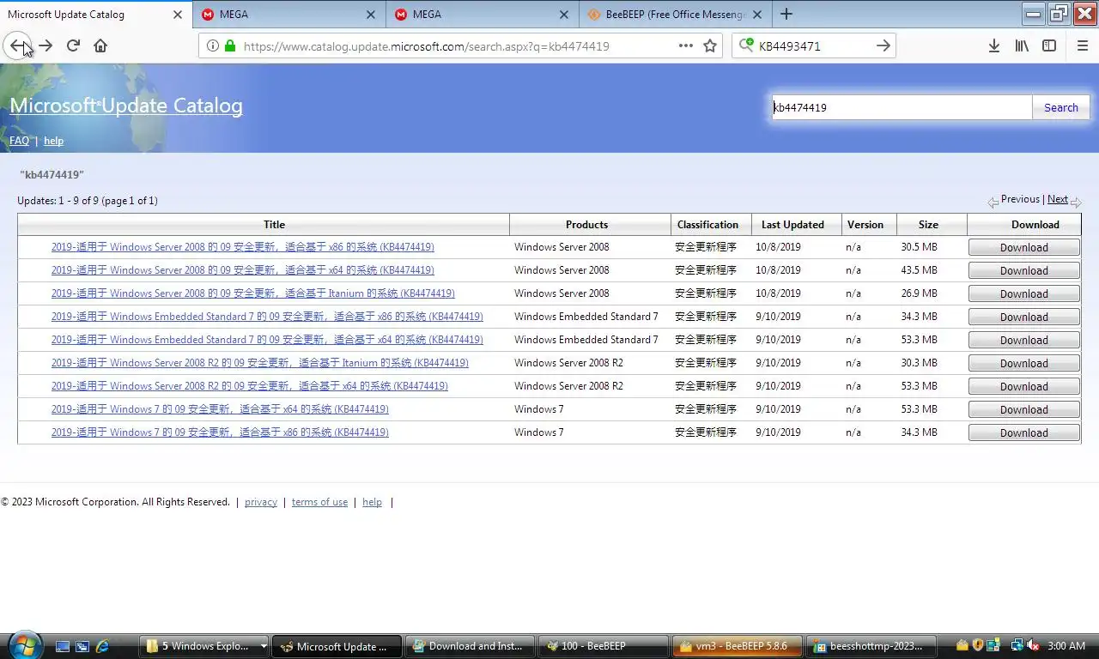The height and width of the screenshot is (659, 1099).
Task: Open Windows Server 2008 R2 Itanium update link
Action: pos(259,363)
